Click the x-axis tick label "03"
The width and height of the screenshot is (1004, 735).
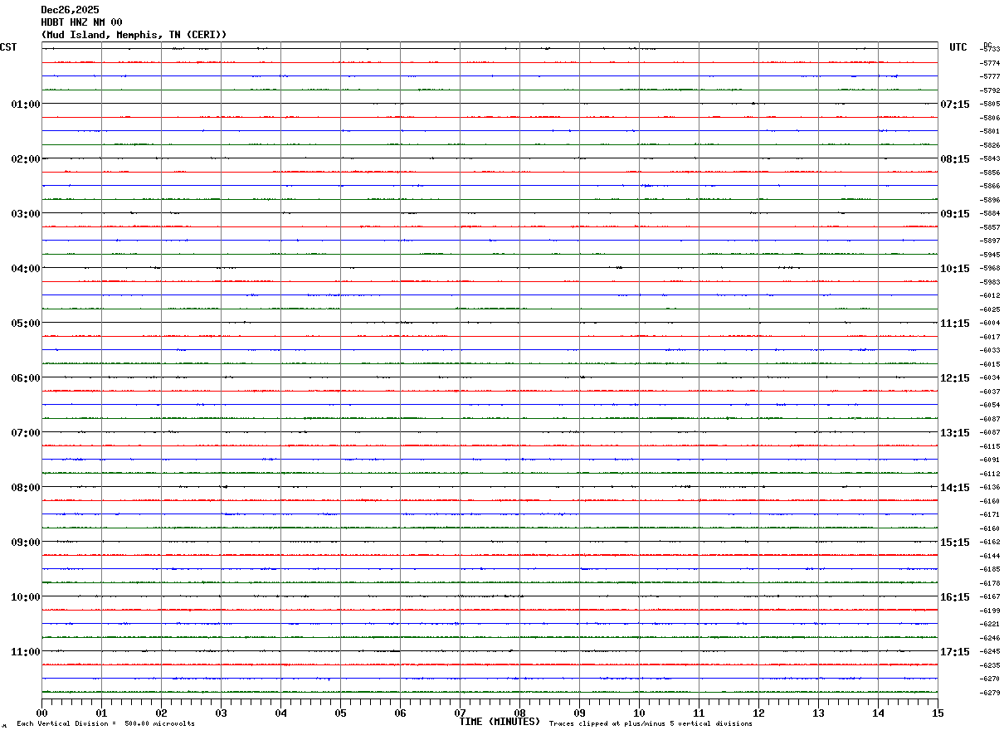(x=221, y=713)
